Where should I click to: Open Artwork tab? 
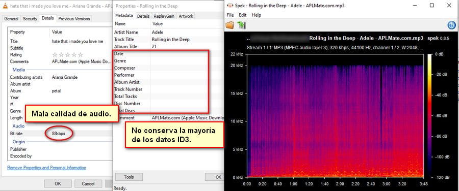click(186, 16)
